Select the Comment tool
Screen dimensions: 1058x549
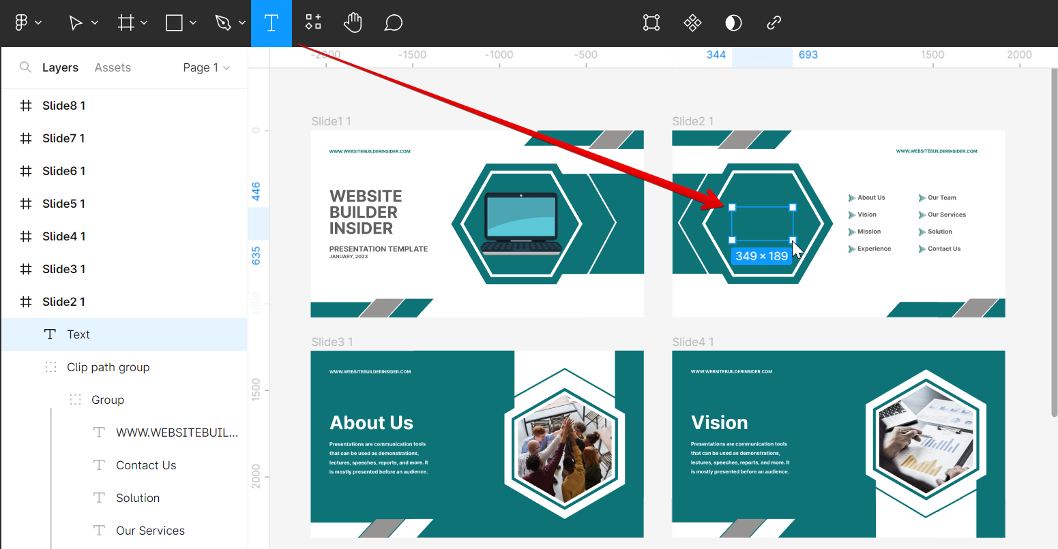click(x=393, y=23)
